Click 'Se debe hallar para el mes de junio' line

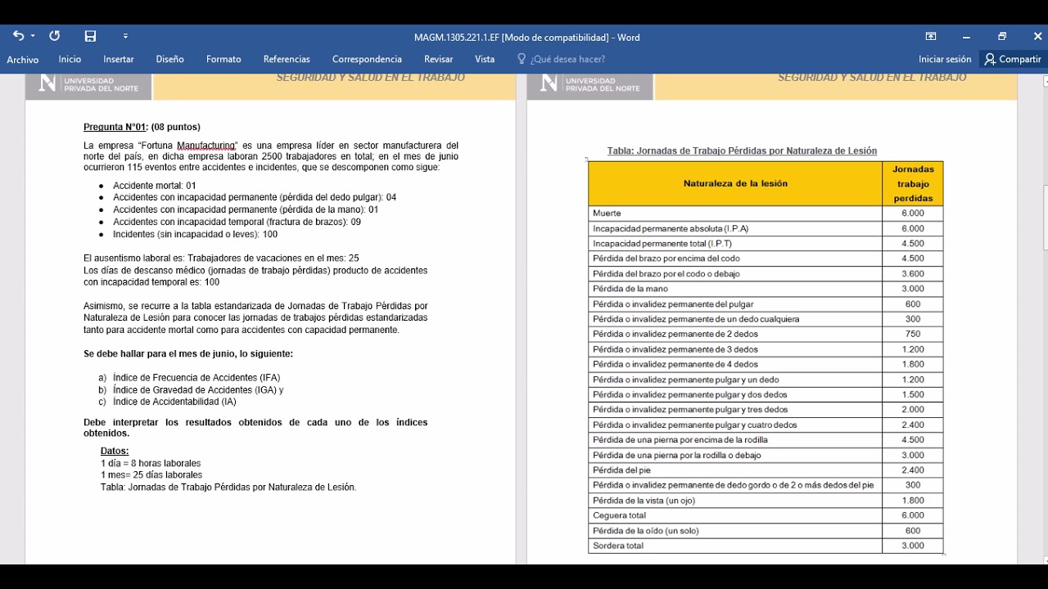188,354
